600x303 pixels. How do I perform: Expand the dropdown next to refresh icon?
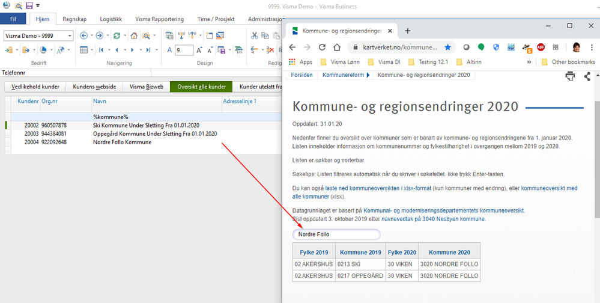[125, 35]
